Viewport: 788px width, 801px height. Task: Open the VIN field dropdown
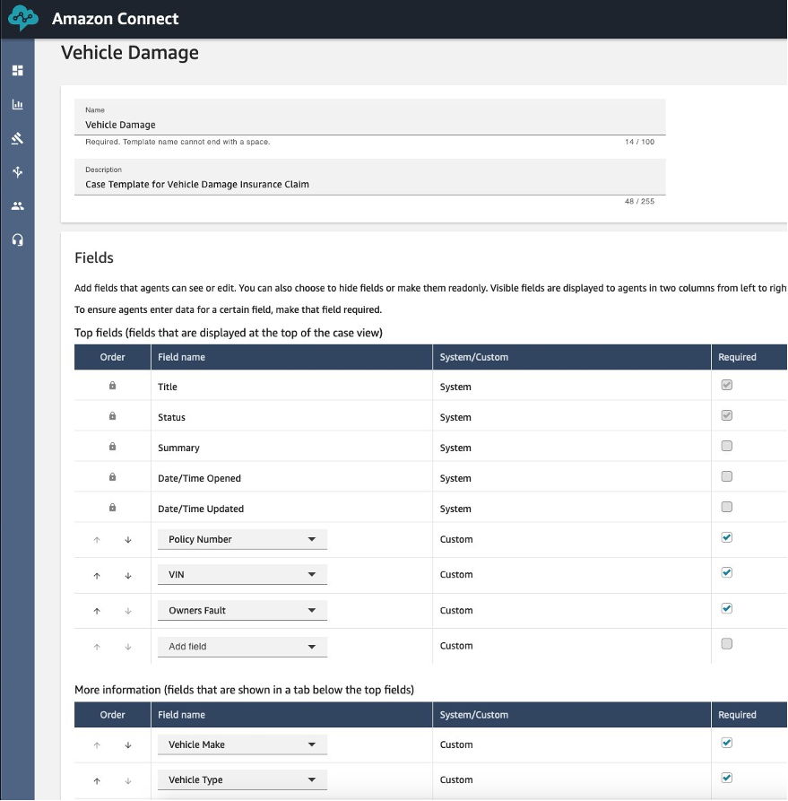click(242, 575)
